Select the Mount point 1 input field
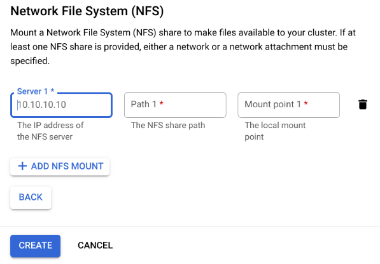This screenshot has height=264, width=380. click(288, 105)
